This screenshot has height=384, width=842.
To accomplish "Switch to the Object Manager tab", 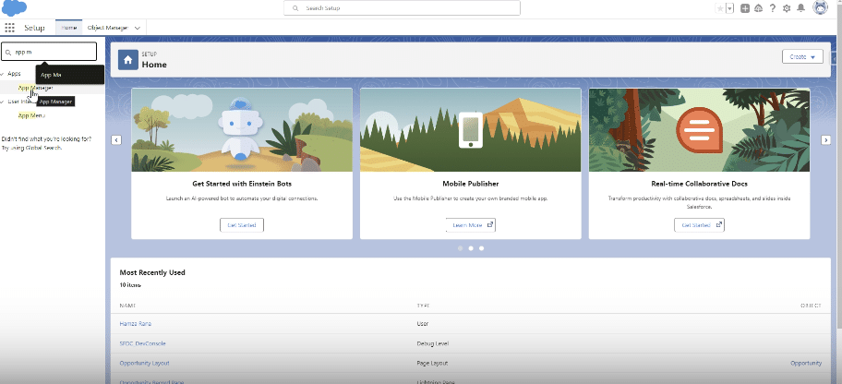I will (x=108, y=28).
